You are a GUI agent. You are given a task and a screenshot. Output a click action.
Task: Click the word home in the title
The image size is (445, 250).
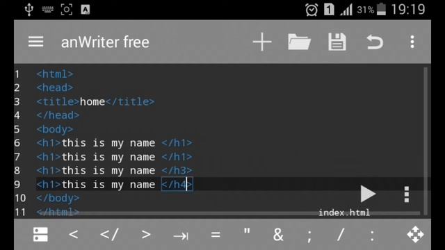pos(92,102)
